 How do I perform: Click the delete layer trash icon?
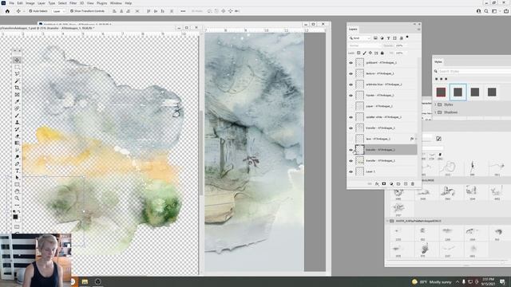[413, 184]
